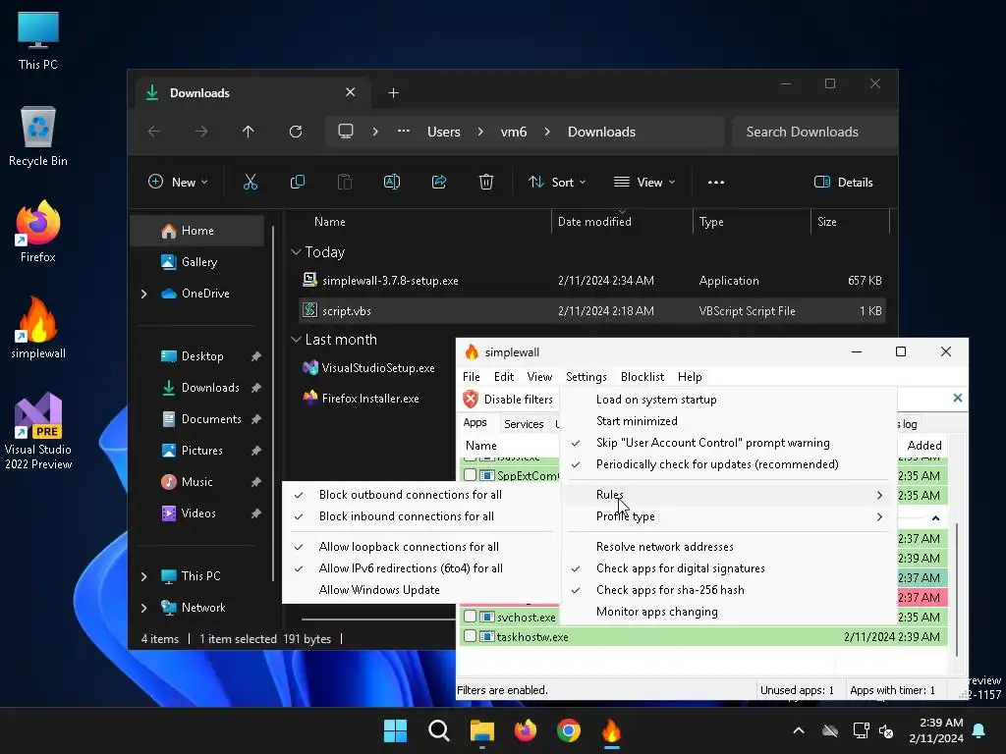Show hidden icons in system tray
Viewport: 1006px width, 754px height.
click(799, 730)
